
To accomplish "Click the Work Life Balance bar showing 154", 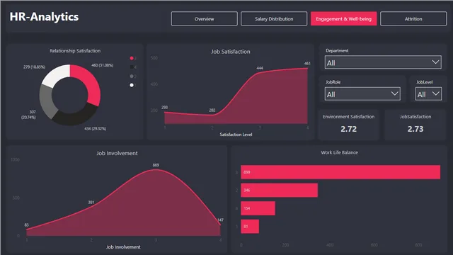I will [x=258, y=208].
